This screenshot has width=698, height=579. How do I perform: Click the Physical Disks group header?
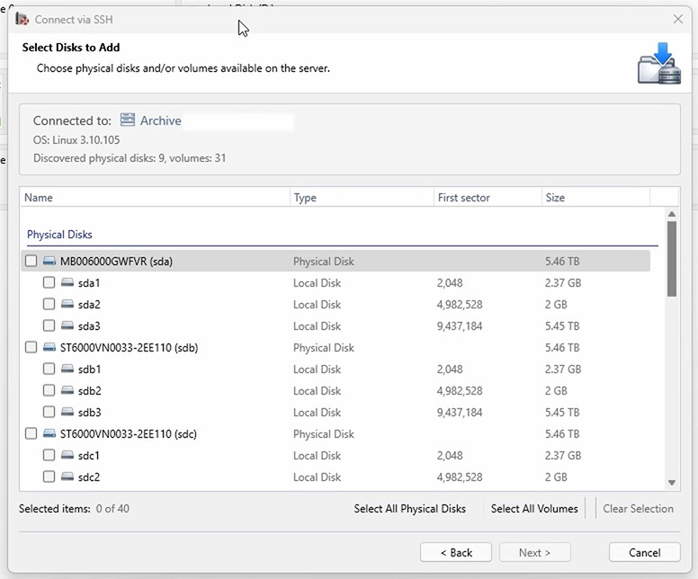pyautogui.click(x=59, y=234)
